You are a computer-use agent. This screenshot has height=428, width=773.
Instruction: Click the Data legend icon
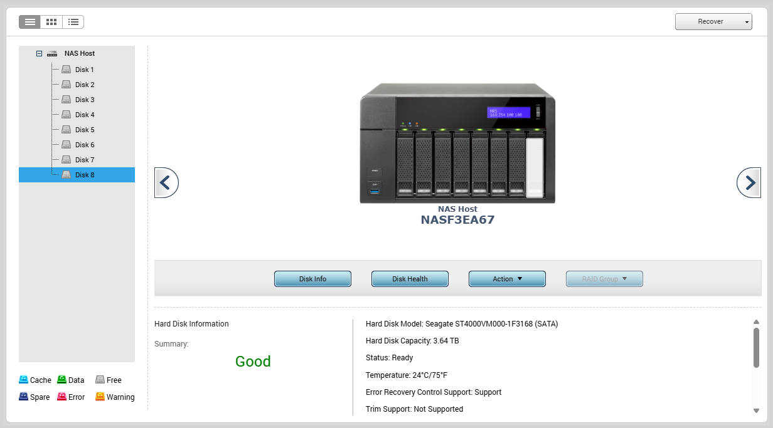(62, 380)
